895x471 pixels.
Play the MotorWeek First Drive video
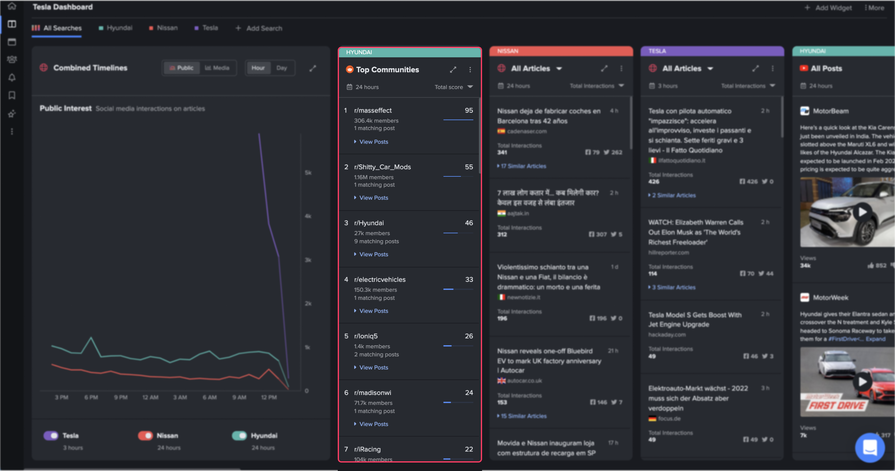[862, 382]
